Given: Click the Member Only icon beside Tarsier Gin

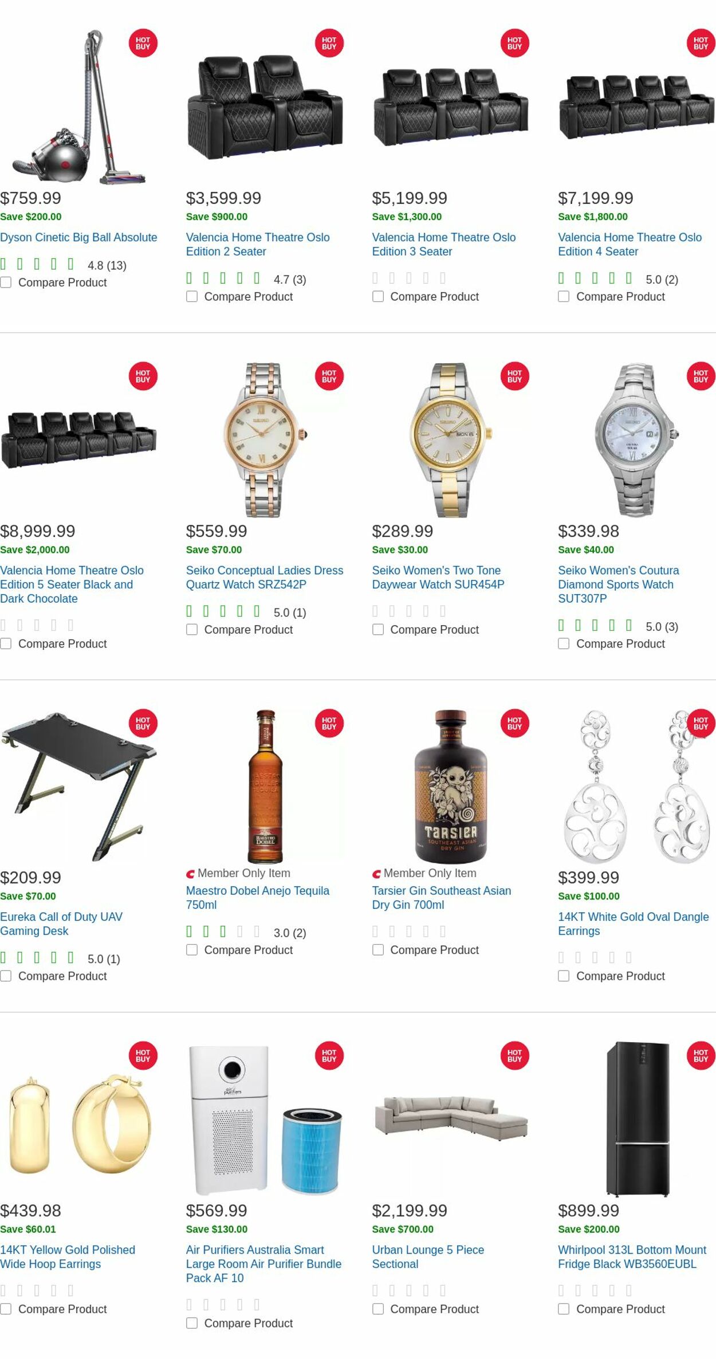Looking at the screenshot, I should 376,873.
